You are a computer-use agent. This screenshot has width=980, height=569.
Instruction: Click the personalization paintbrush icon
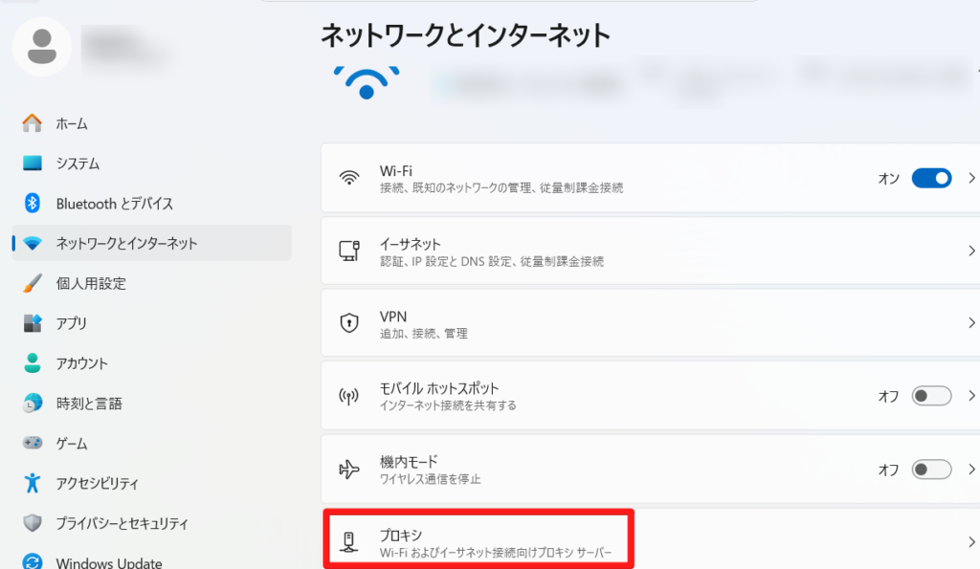[32, 283]
